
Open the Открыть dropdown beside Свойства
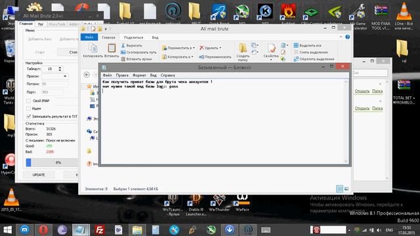pyautogui.click(x=284, y=45)
